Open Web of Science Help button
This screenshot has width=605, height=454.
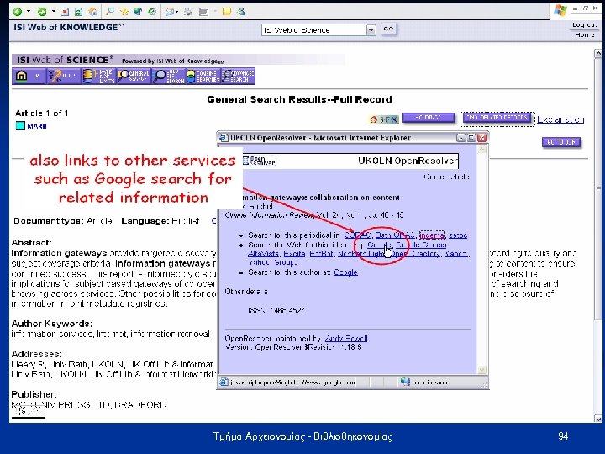64,76
